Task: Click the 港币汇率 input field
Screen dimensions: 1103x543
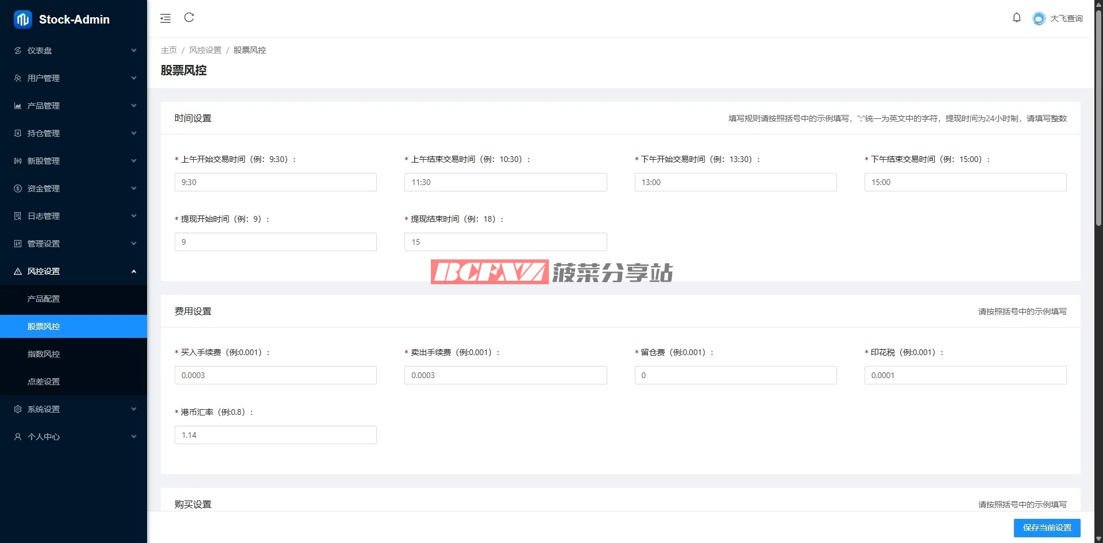Action: 276,435
